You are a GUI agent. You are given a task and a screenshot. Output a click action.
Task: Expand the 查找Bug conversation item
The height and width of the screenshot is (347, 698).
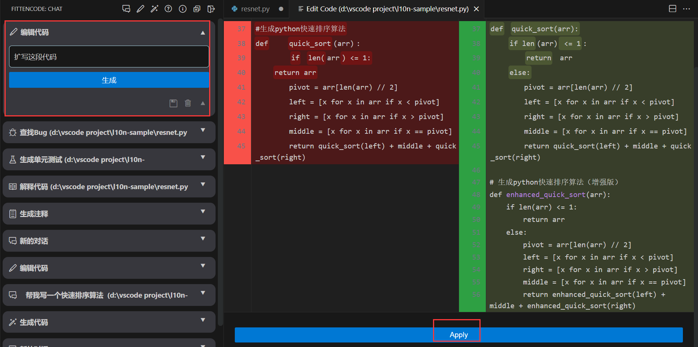click(203, 130)
